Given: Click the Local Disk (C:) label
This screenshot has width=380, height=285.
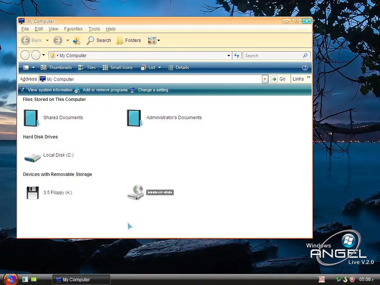Looking at the screenshot, I should tap(58, 155).
